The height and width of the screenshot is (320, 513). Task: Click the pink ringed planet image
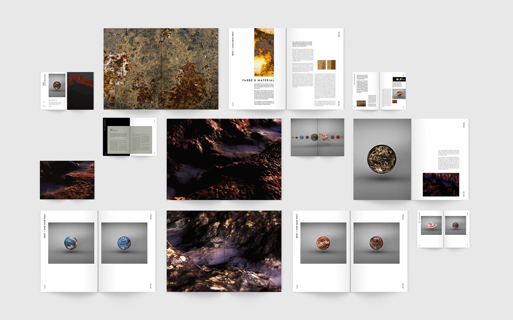431,225
